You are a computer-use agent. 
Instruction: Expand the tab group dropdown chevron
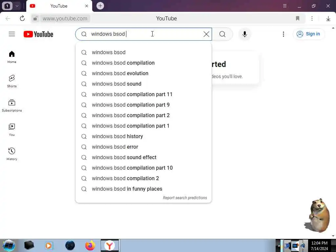[17, 6]
